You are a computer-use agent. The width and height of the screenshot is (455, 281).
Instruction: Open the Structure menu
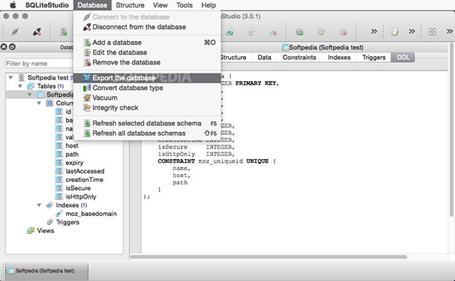[130, 5]
